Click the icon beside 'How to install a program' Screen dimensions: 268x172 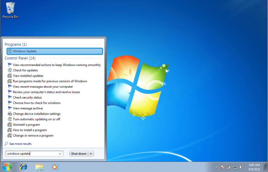pyautogui.click(x=10, y=130)
